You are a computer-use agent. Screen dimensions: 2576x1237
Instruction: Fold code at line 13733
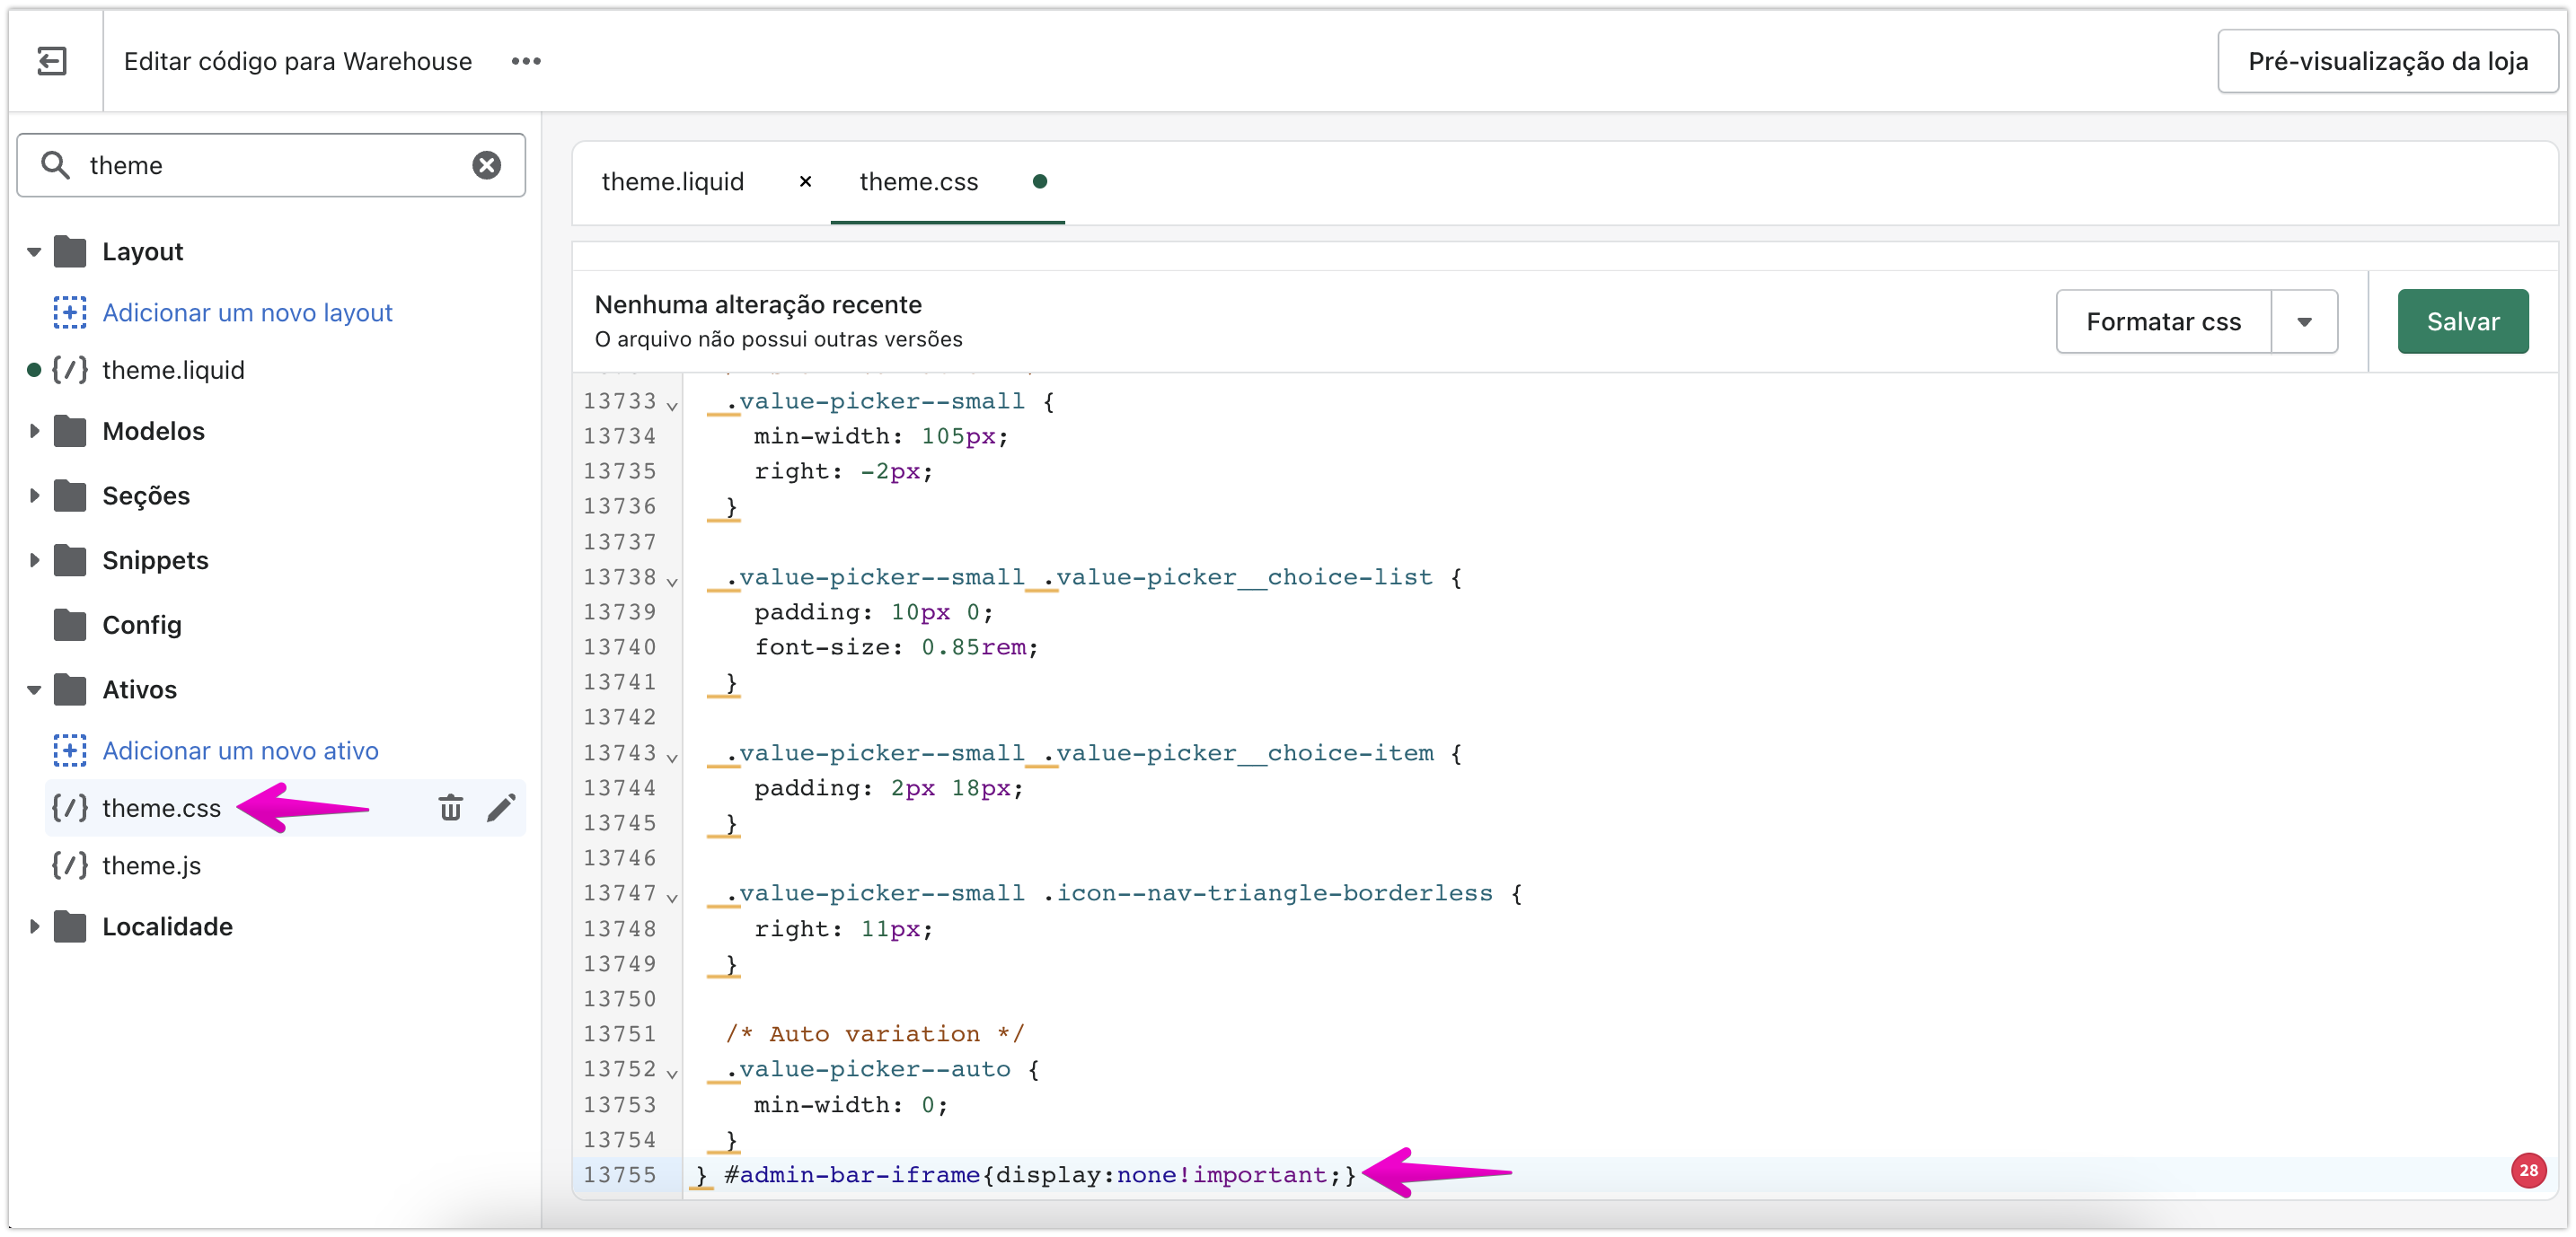click(672, 405)
